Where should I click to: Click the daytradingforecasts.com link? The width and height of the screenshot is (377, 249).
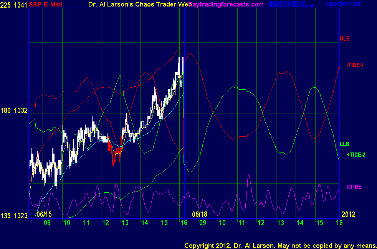[x=227, y=5]
